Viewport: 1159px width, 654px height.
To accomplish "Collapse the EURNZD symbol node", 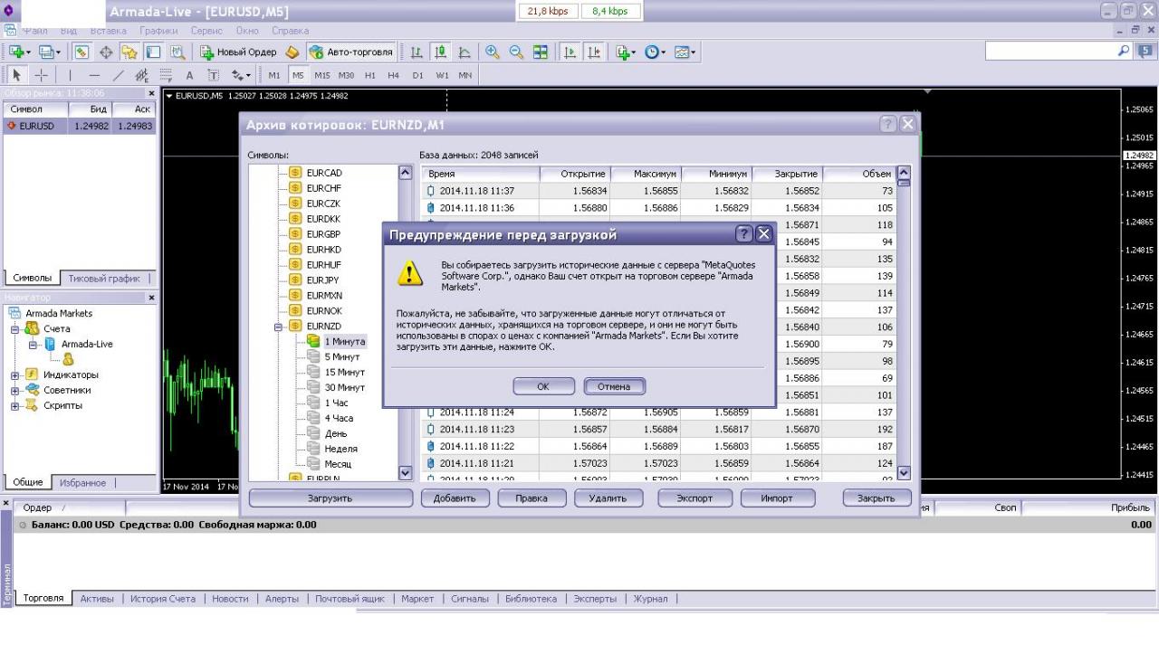I will tap(280, 327).
